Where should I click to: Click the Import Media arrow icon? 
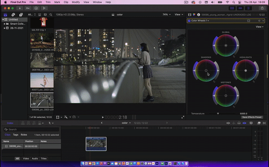click(x=20, y=8)
